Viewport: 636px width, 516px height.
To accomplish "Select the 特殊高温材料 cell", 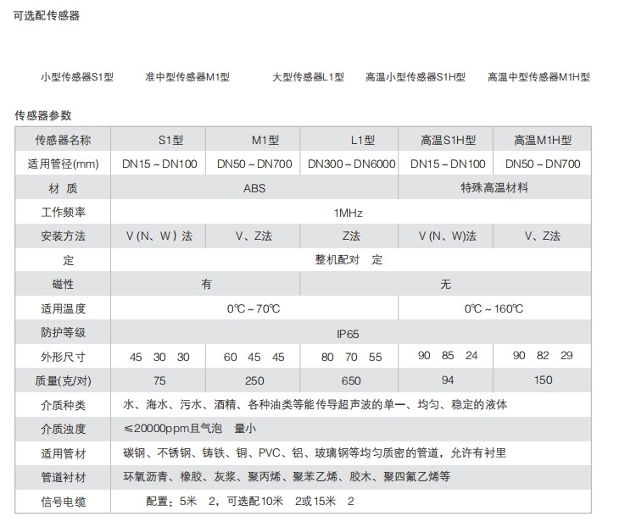I will coord(494,188).
